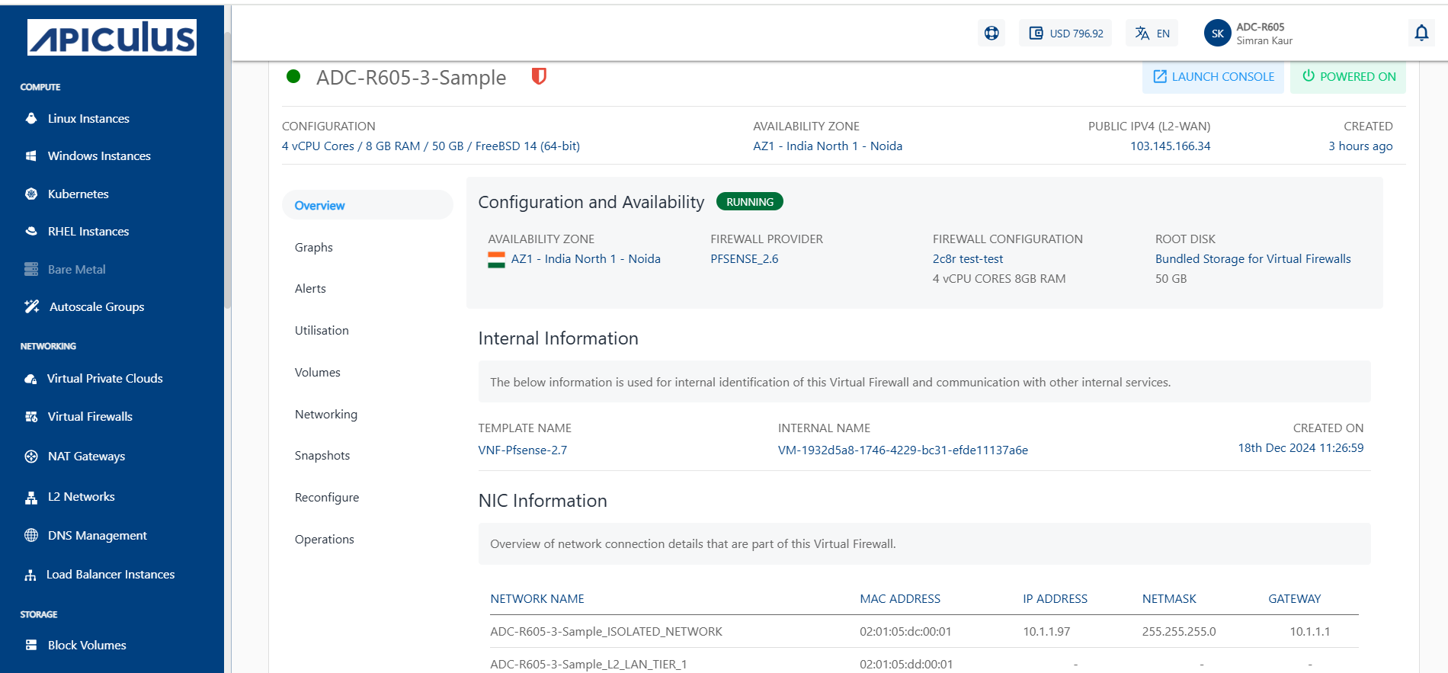Screen dimensions: 1448x673
Task: Open the support help icon
Action: pos(991,33)
